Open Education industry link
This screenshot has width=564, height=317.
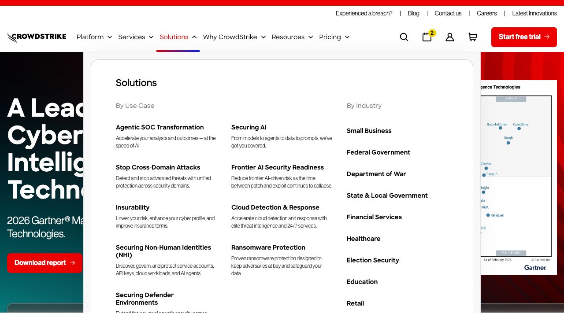tap(362, 282)
